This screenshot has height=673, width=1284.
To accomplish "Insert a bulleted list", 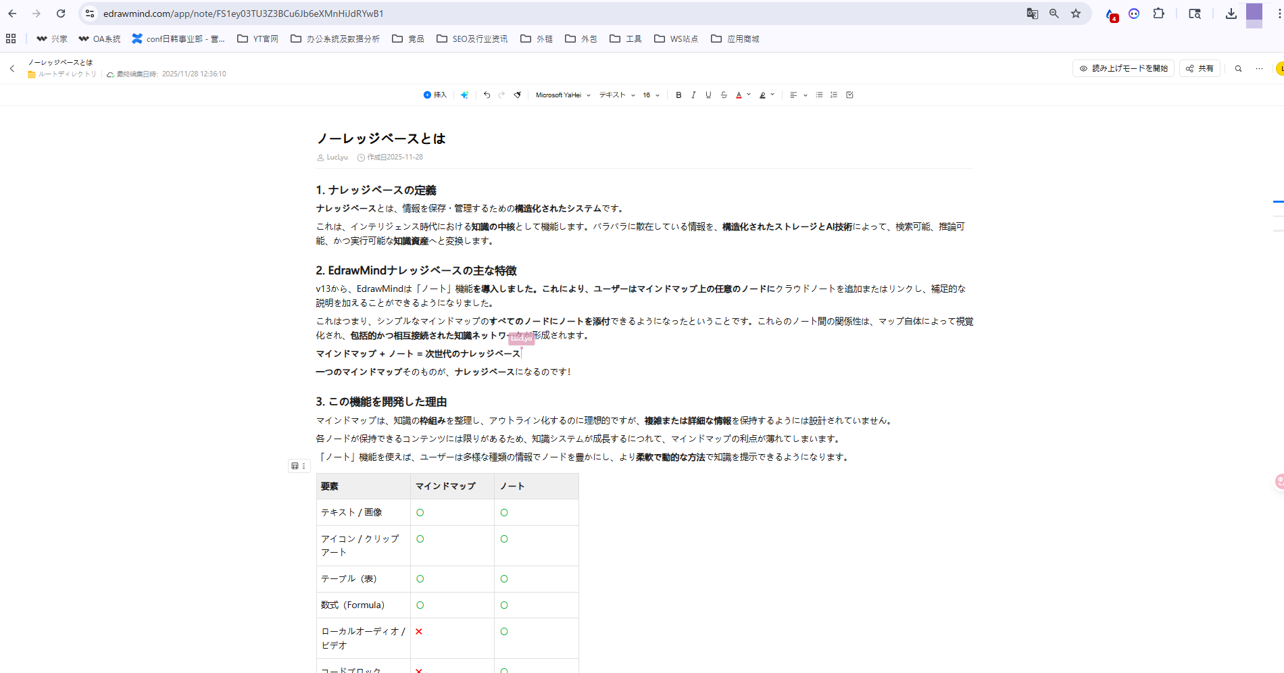I will [819, 95].
